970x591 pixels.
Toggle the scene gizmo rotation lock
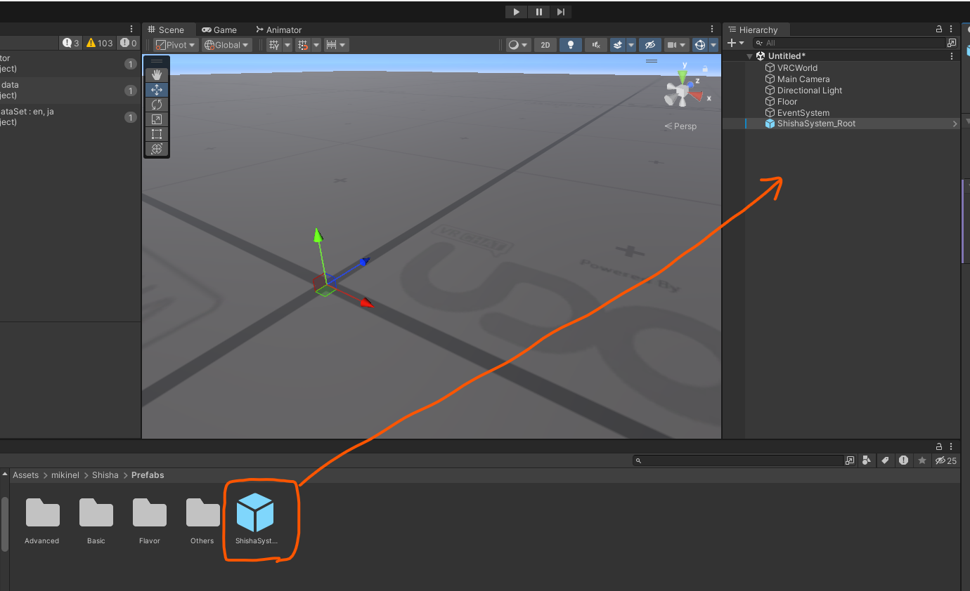[x=705, y=68]
